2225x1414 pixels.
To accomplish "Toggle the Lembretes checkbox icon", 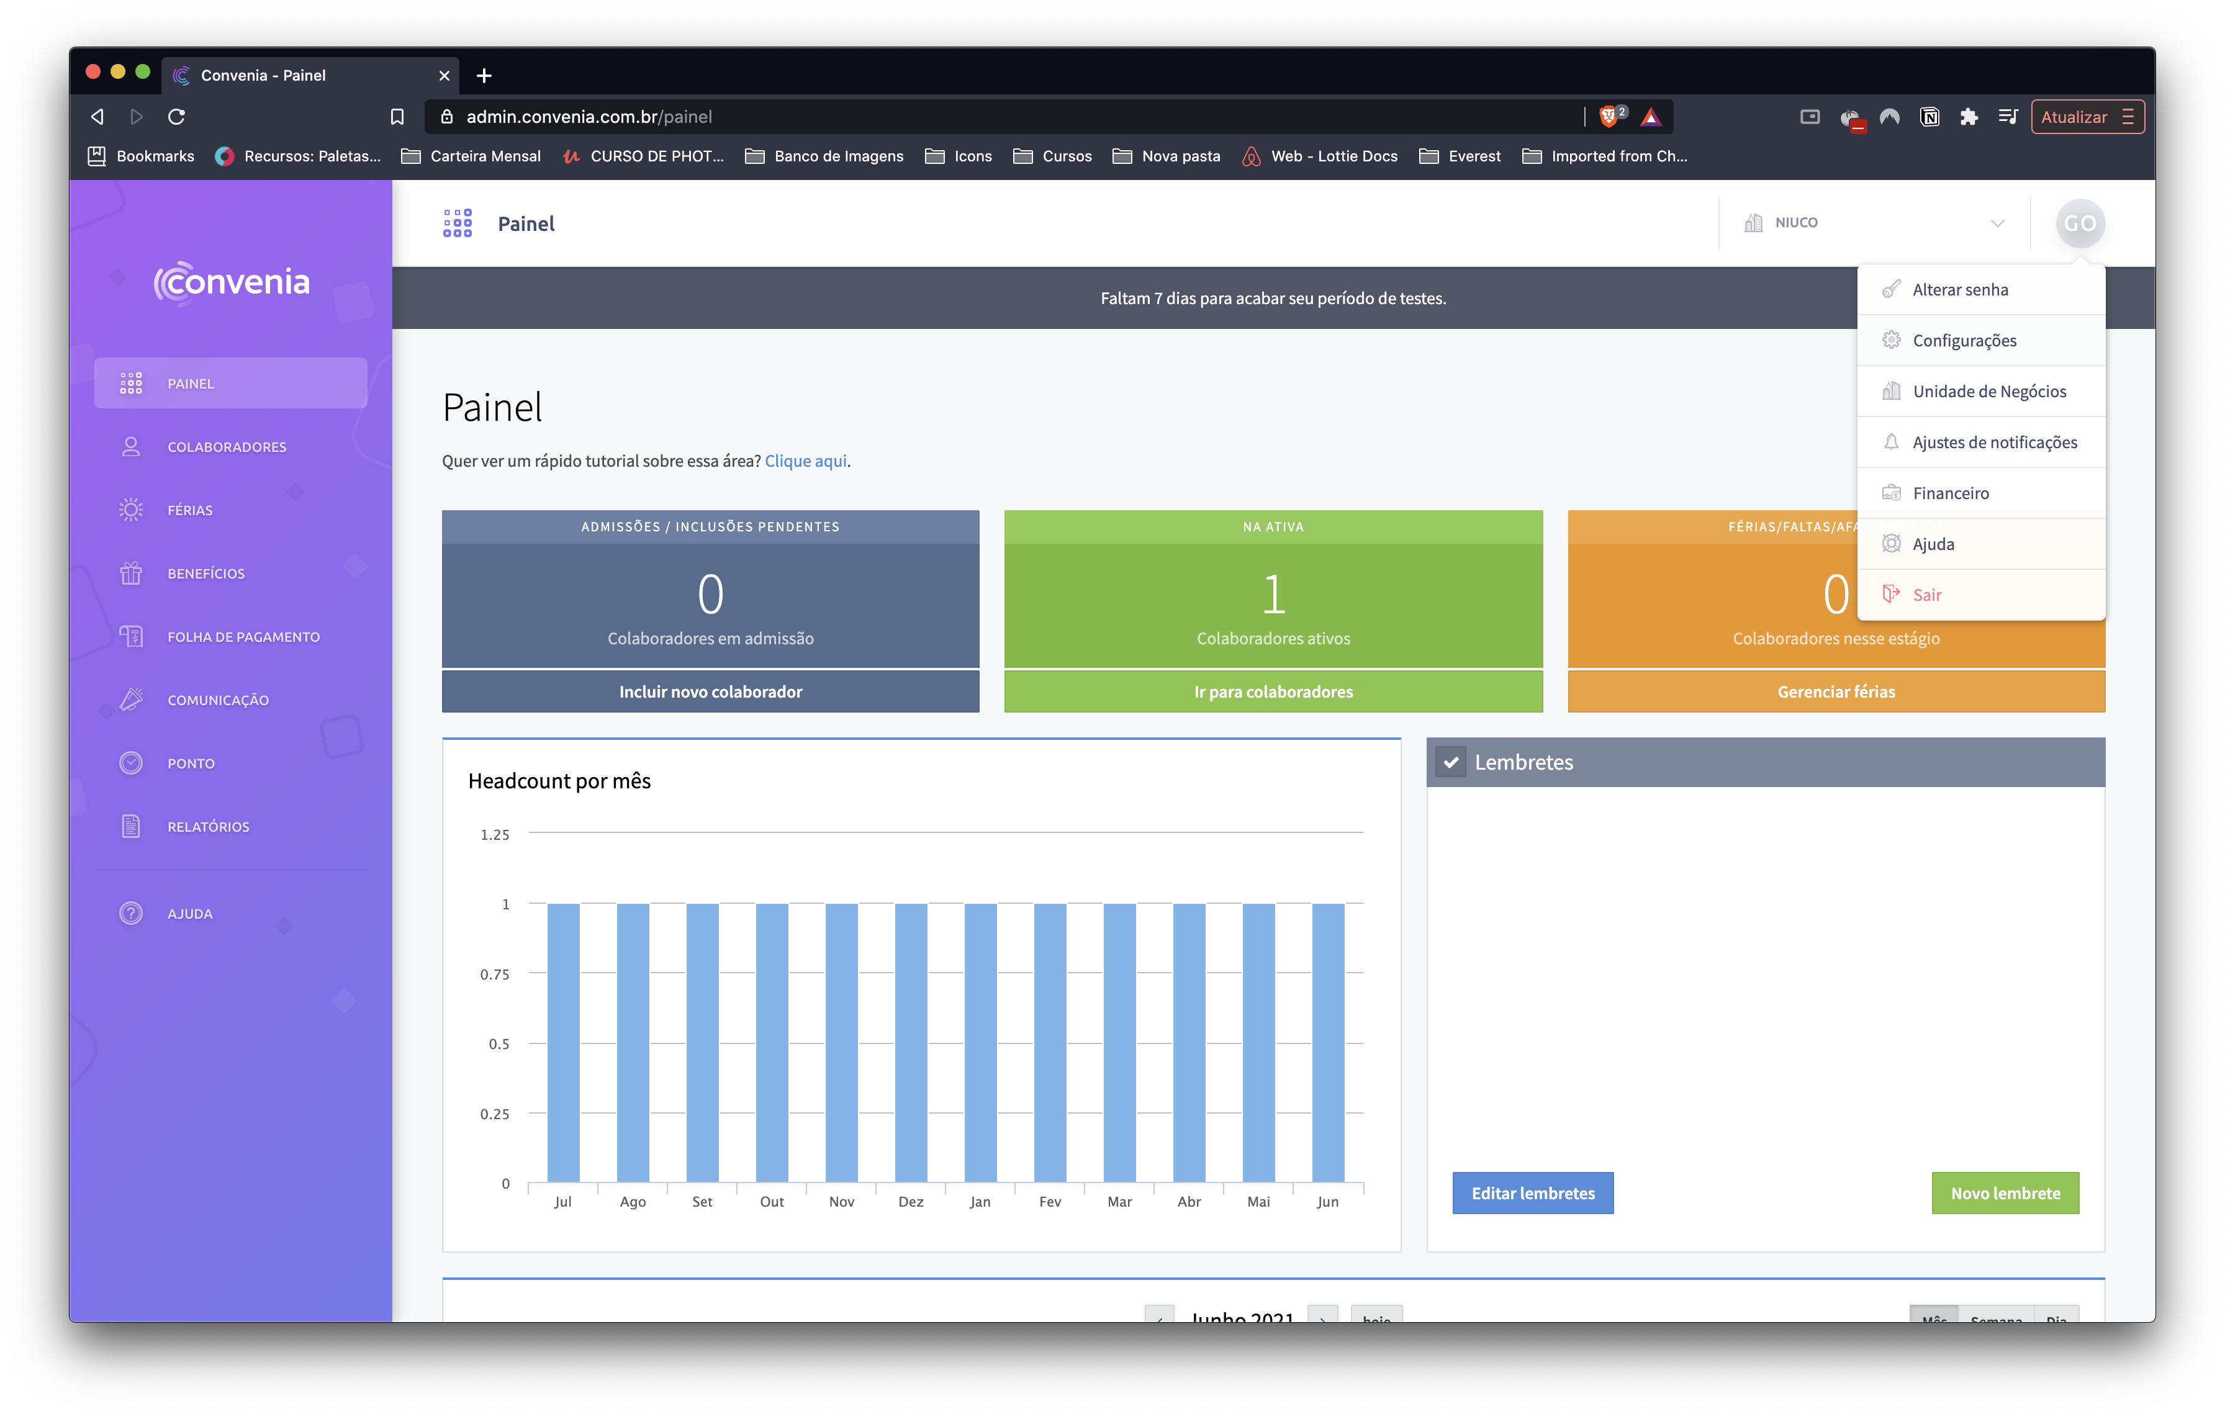I will [x=1451, y=763].
